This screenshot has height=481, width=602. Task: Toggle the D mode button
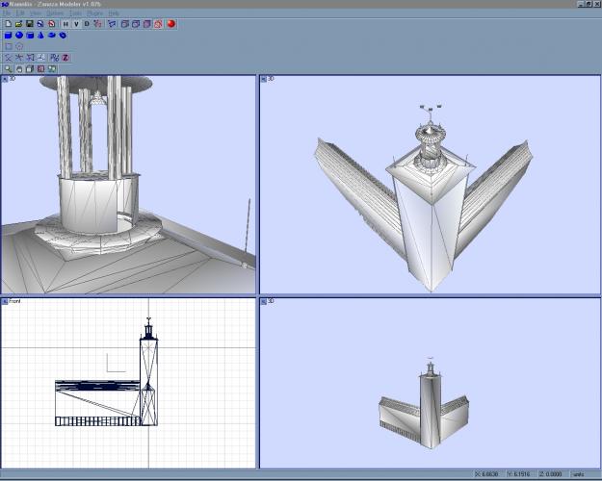click(87, 23)
